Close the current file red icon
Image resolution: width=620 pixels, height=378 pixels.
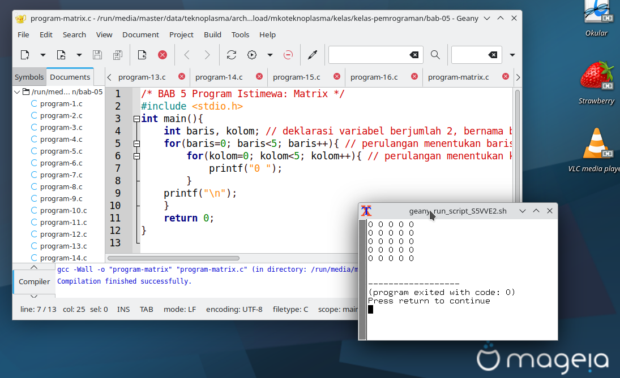point(162,55)
